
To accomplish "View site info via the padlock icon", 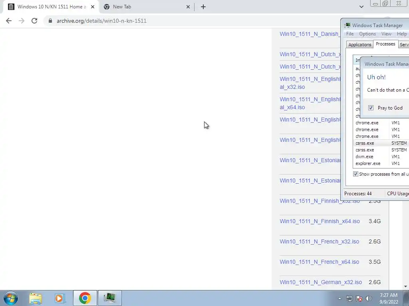I will coord(50,21).
